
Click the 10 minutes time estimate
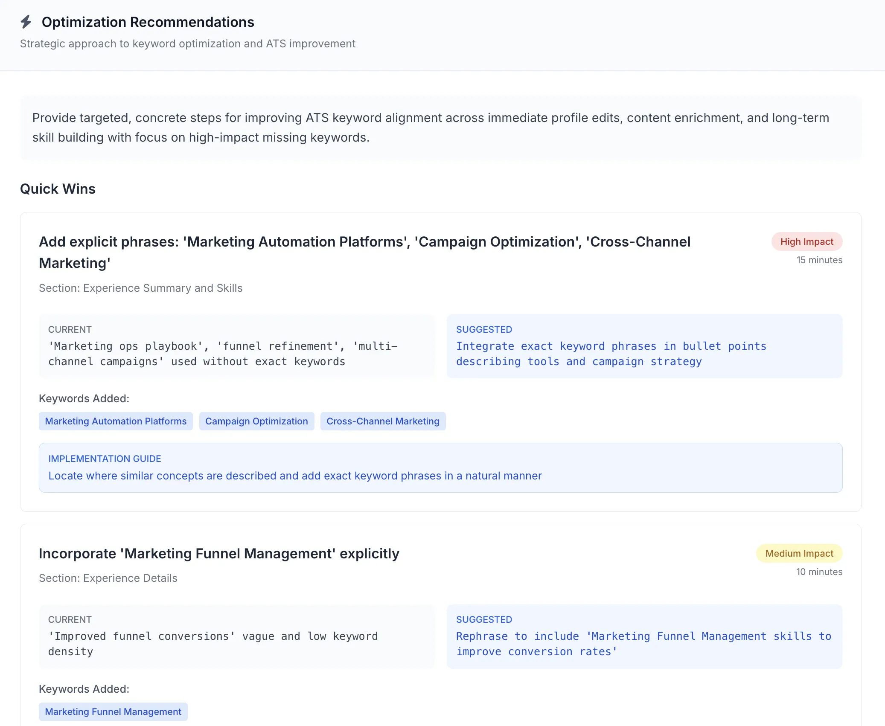pos(819,572)
